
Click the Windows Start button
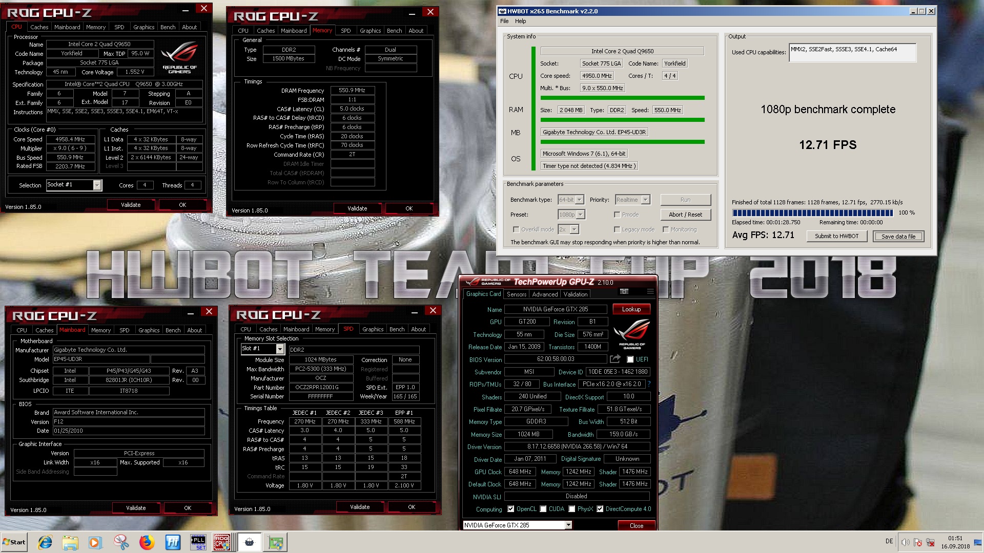coord(14,542)
